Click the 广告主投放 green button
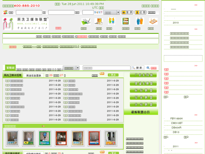This screenshot has height=154, width=205. point(143,75)
